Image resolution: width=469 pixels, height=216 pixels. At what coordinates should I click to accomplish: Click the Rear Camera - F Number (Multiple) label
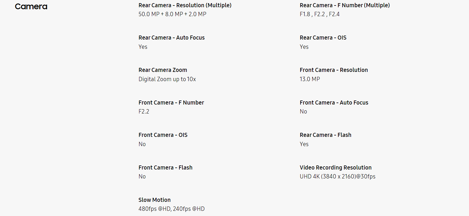345,5
